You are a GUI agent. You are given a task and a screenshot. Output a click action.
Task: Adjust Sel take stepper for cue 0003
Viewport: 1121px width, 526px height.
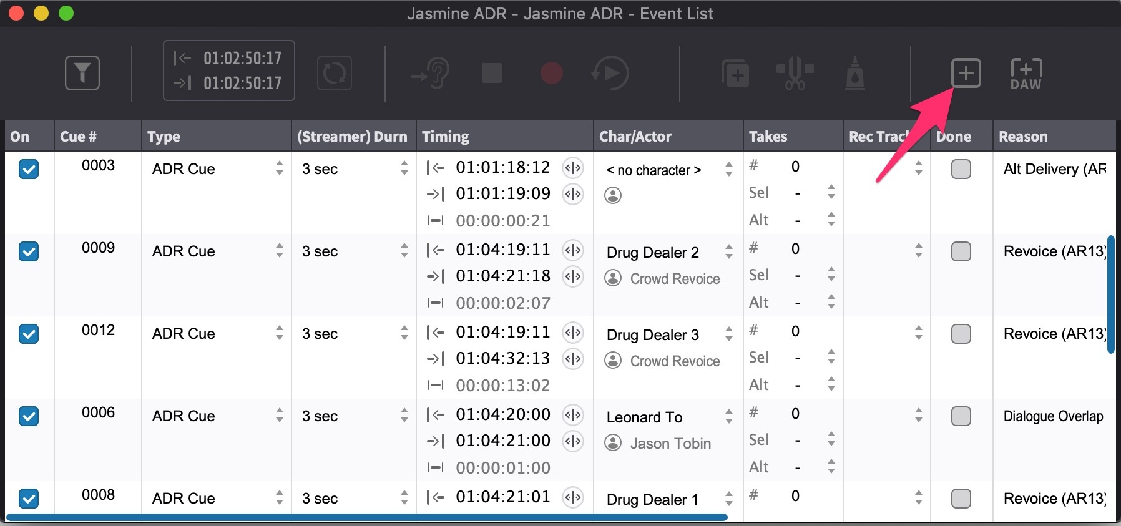pos(831,192)
